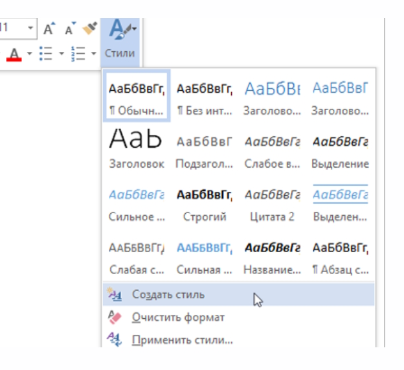Open Применить стили... menu entry

pos(182,339)
